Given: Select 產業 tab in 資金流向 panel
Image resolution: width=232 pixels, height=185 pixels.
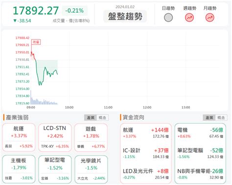Looking at the screenshot, I should point(209,118).
